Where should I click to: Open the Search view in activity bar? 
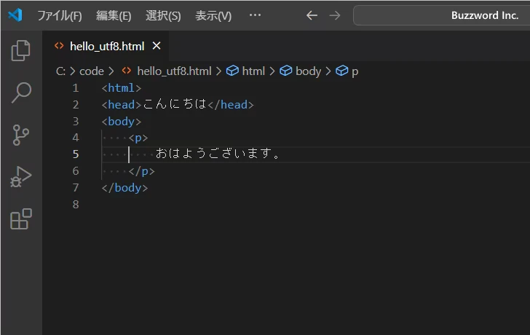point(21,92)
